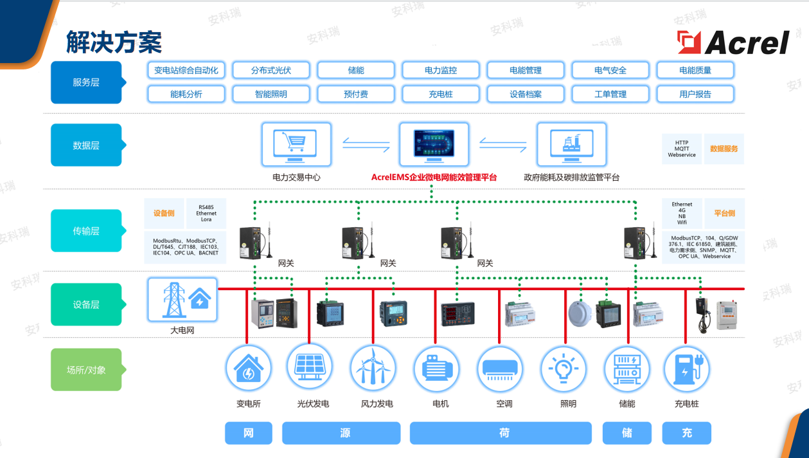The width and height of the screenshot is (809, 458).
Task: Open the 用户报告 service box
Action: click(x=695, y=94)
